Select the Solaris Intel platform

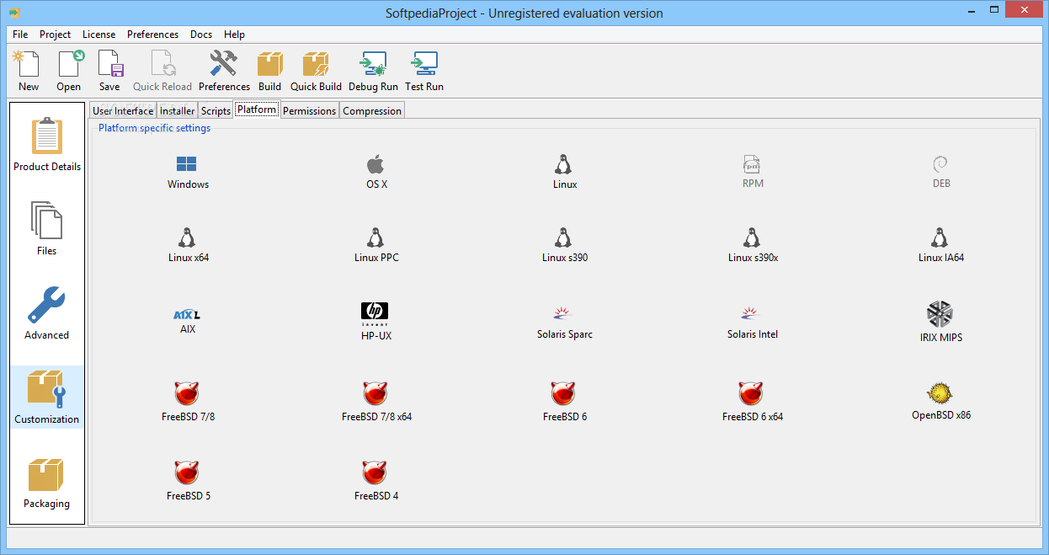tap(753, 323)
